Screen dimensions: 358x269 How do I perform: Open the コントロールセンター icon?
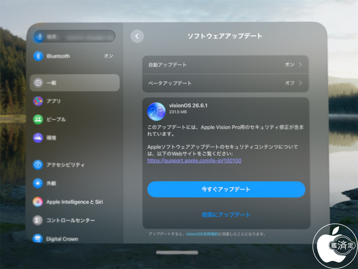pyautogui.click(x=38, y=220)
